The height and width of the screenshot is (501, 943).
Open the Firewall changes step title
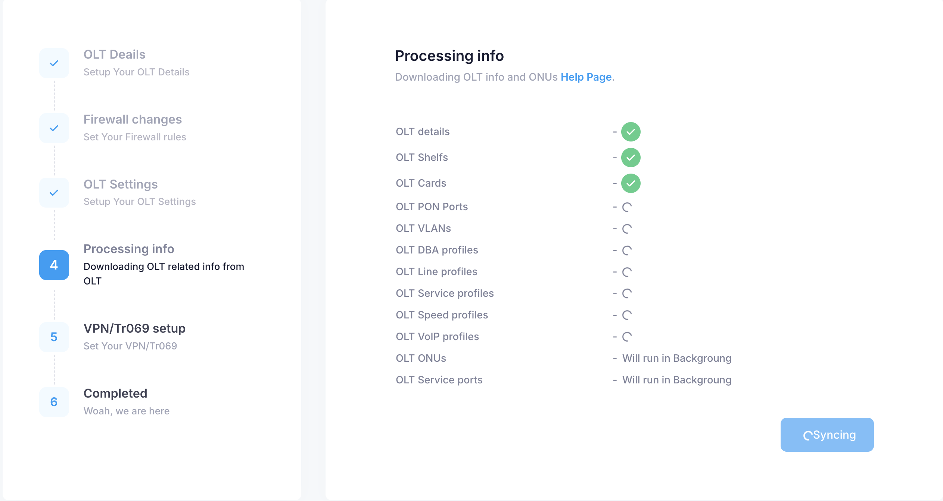pos(133,119)
